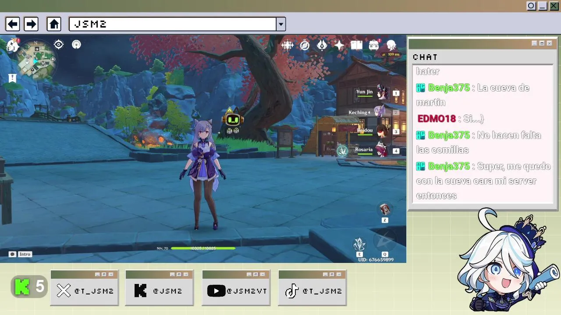Click the Intro label at bottom left
Image resolution: width=561 pixels, height=315 pixels.
coord(25,254)
